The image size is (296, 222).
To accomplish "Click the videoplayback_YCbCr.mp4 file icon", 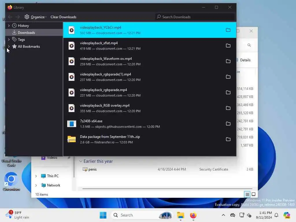I will coord(72,30).
